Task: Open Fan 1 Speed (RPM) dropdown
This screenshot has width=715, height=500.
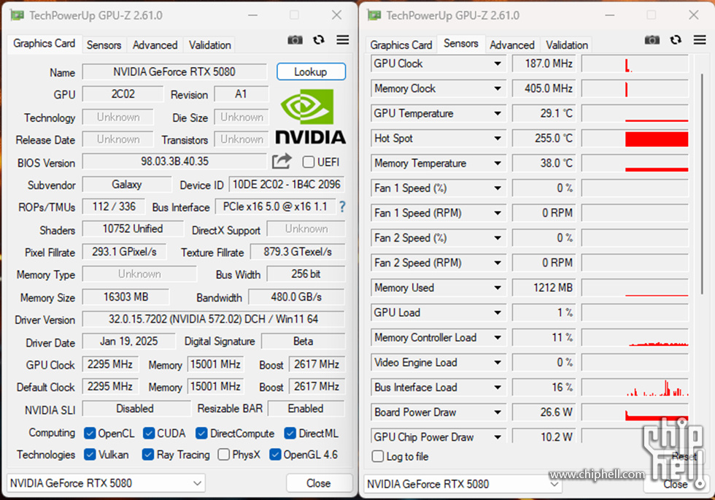Action: click(498, 213)
